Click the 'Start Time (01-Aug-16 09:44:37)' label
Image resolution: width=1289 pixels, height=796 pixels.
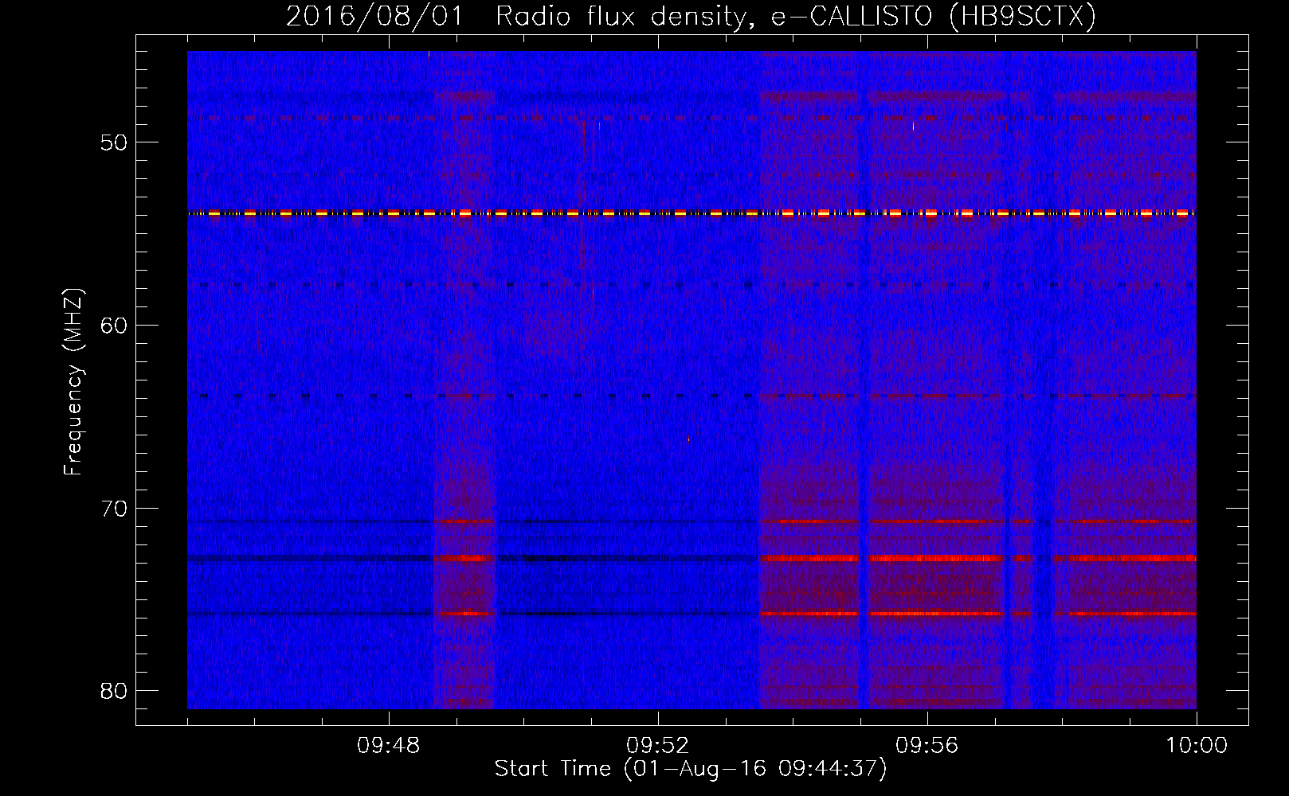tap(690, 769)
